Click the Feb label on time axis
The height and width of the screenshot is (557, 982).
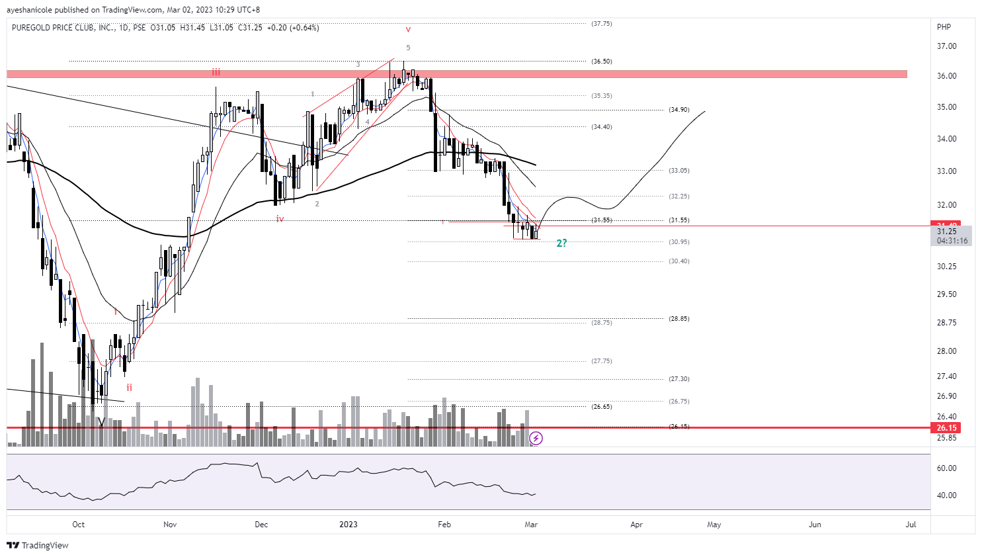coord(444,525)
